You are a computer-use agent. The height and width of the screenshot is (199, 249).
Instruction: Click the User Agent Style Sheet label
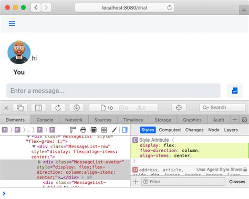pyautogui.click(x=219, y=170)
